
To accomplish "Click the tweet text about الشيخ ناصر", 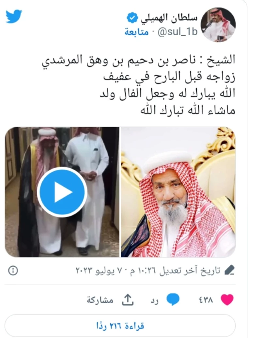I will [x=138, y=85].
